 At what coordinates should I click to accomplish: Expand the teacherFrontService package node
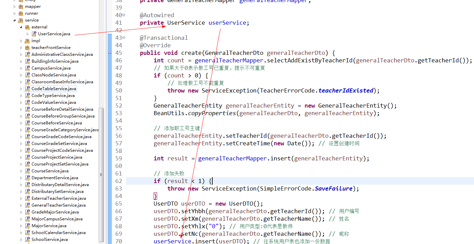click(21, 48)
